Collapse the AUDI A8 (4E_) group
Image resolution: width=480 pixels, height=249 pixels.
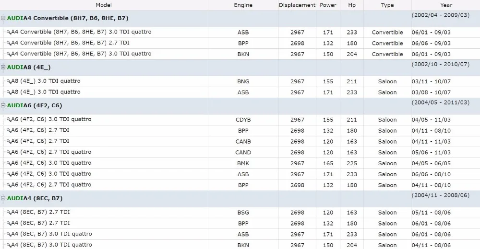(x=3, y=67)
